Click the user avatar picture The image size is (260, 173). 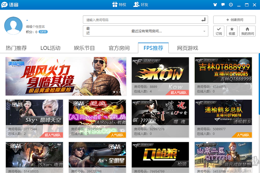click(x=13, y=26)
